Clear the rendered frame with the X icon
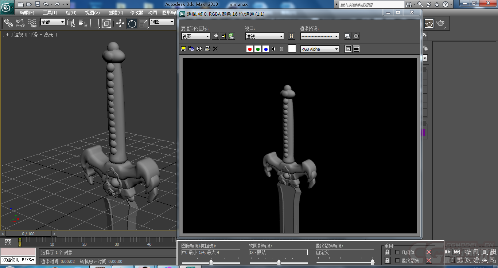Viewport: 498px width, 268px height. click(215, 48)
